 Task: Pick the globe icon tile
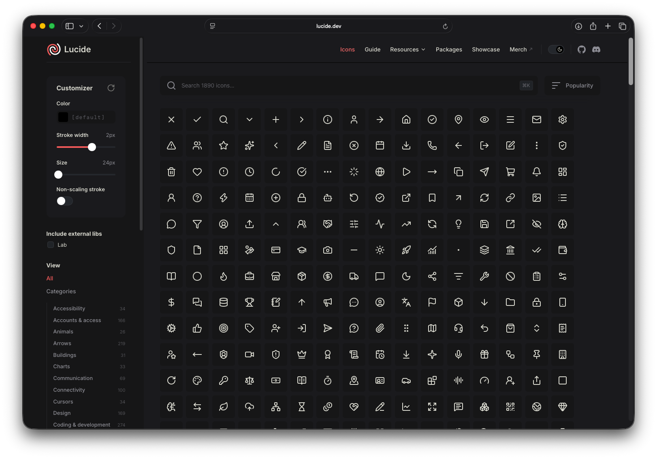coord(380,172)
